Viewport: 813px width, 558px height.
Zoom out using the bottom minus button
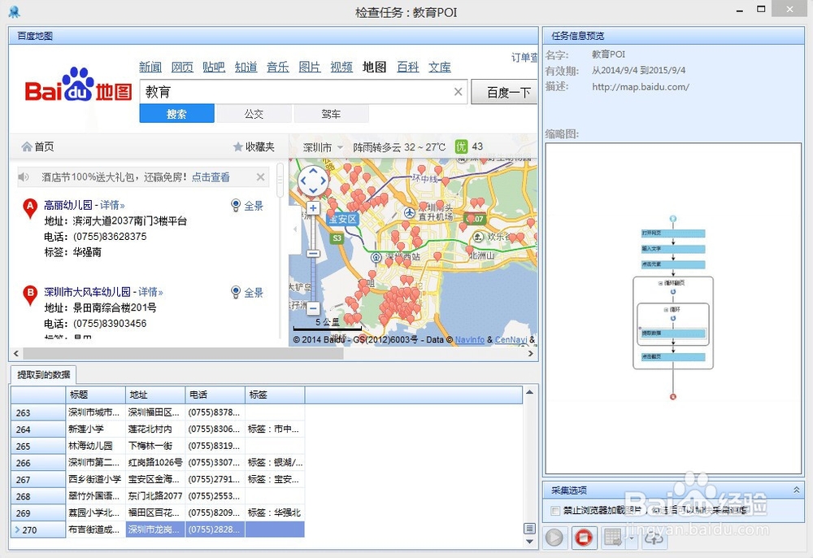click(x=313, y=308)
